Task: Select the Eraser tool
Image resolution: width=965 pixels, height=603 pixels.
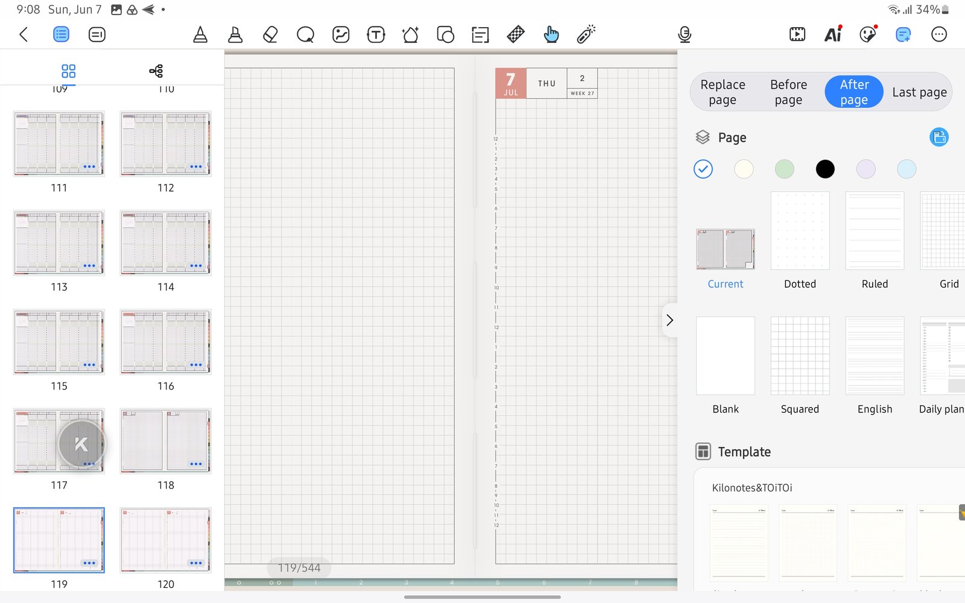Action: point(270,34)
